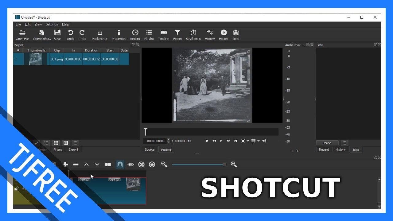Open the Jobs toolbar button
Viewport: 393px width, 221px height.
click(236, 35)
